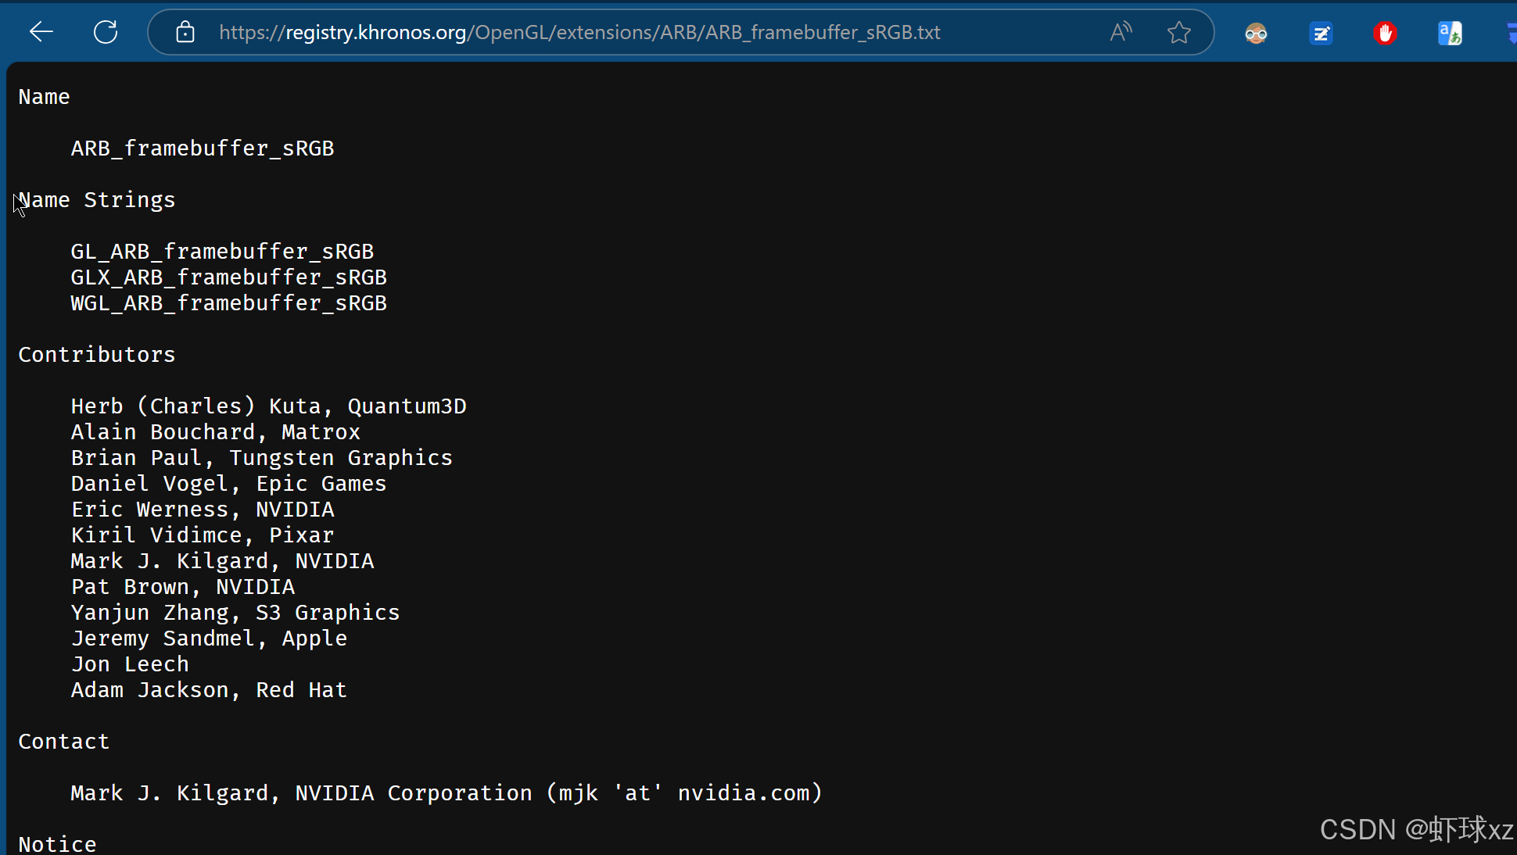Viewport: 1517px width, 855px height.
Task: Add page to favorites with the star icon
Action: coord(1178,32)
